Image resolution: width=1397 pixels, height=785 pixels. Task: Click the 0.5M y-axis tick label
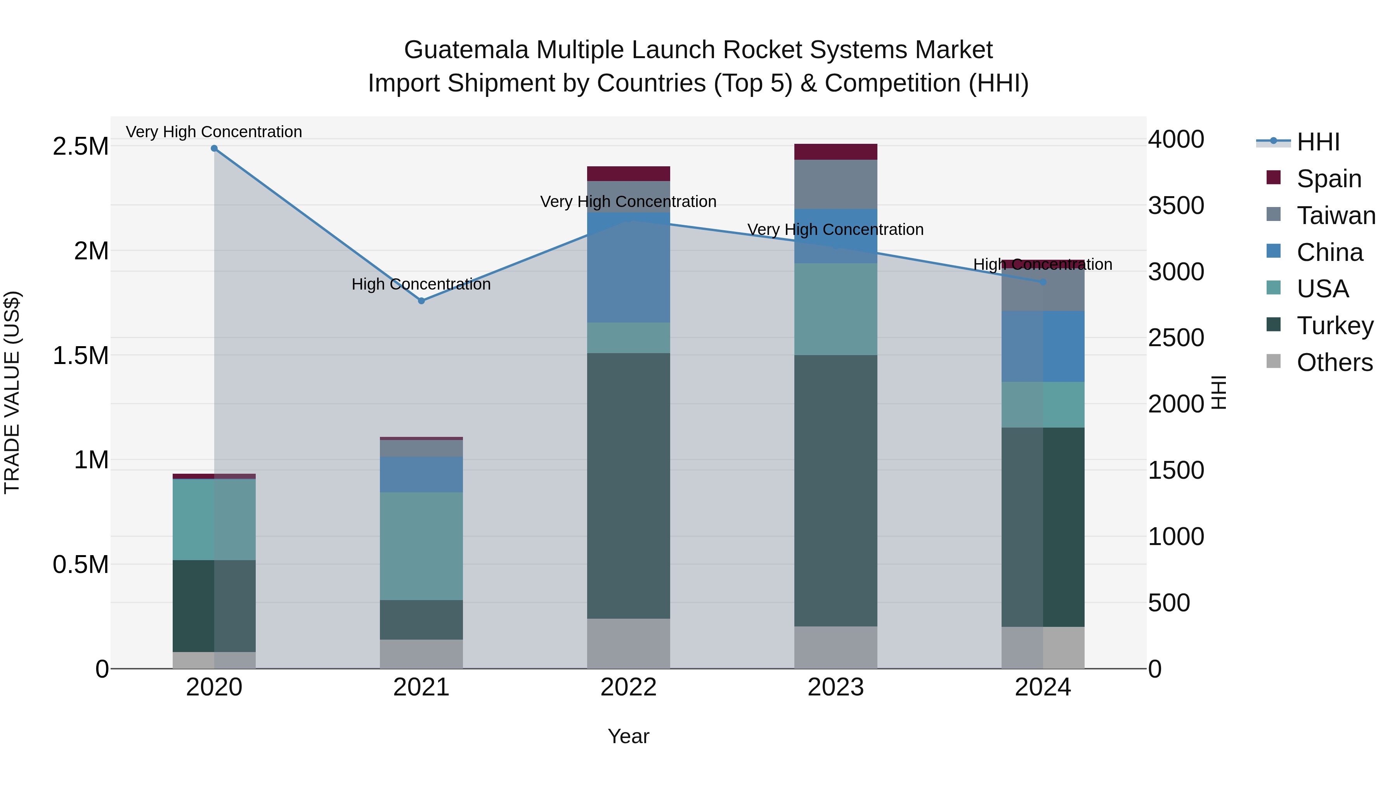pos(80,564)
